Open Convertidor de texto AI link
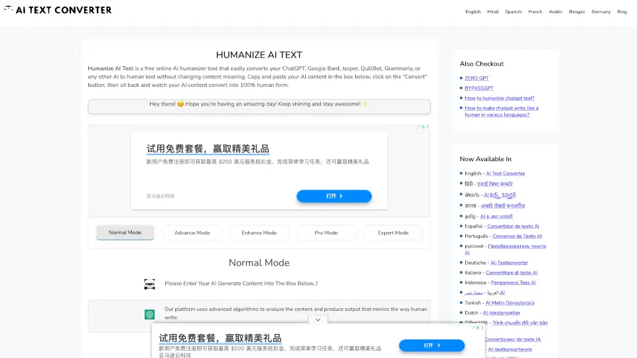The image size is (637, 358). (x=513, y=226)
